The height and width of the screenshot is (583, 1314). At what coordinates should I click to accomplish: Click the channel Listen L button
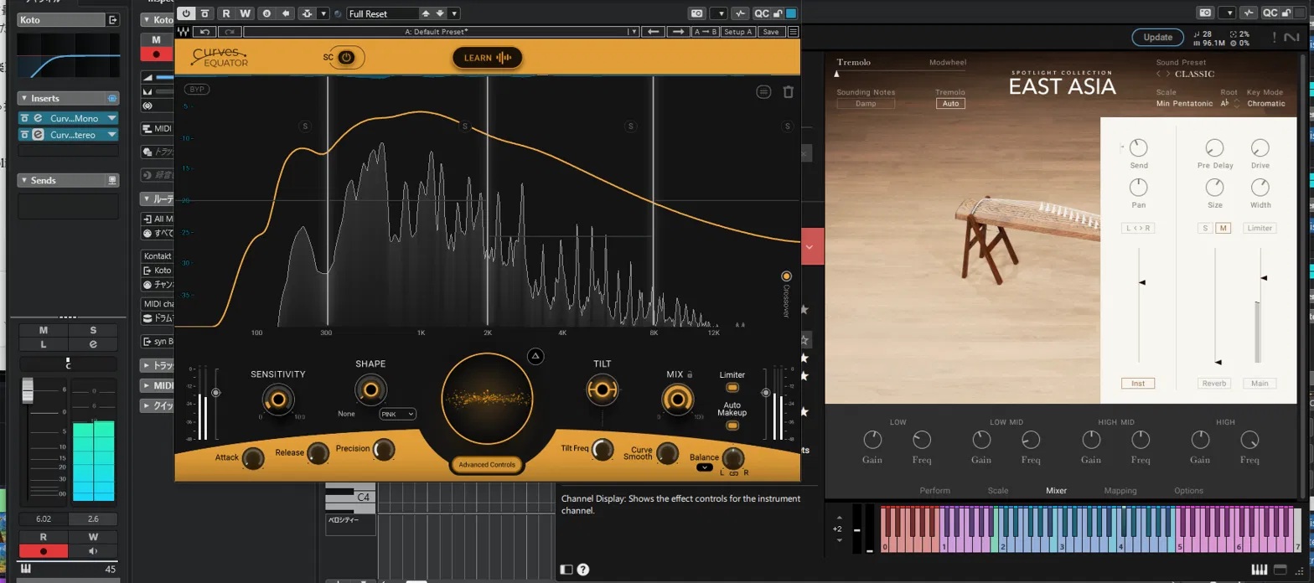[x=44, y=344]
